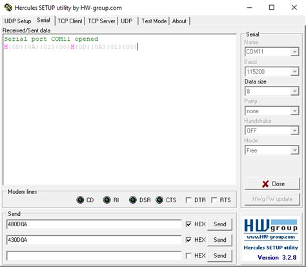Screen dimensions: 306x267
Task: Open the Parity dropdown showing none
Action: coord(294,111)
